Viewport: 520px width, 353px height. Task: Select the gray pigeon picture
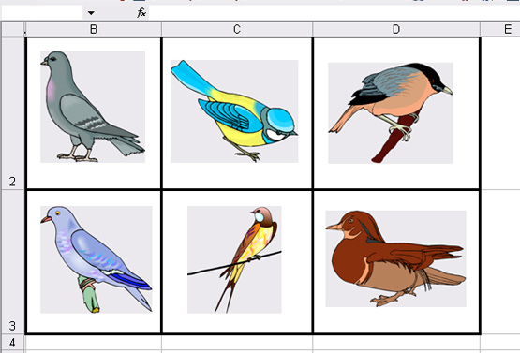93,107
